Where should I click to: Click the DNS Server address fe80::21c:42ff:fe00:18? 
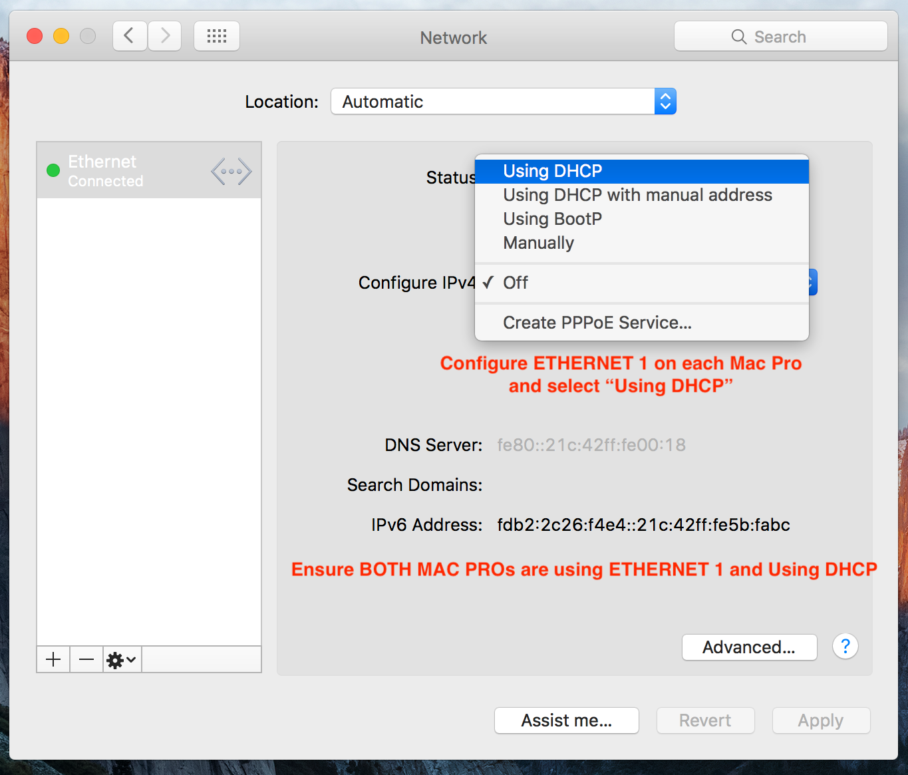(591, 445)
